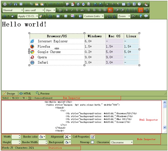168x151 pixels.
Task: Toggle the highlighted no-alignment button
Action: coord(110,10)
